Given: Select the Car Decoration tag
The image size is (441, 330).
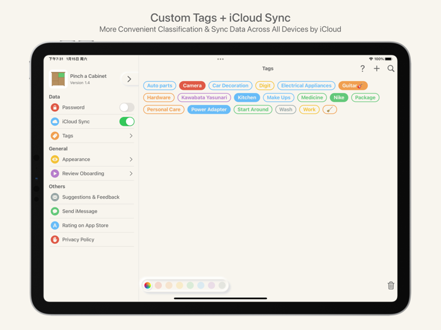Looking at the screenshot, I should (x=231, y=85).
